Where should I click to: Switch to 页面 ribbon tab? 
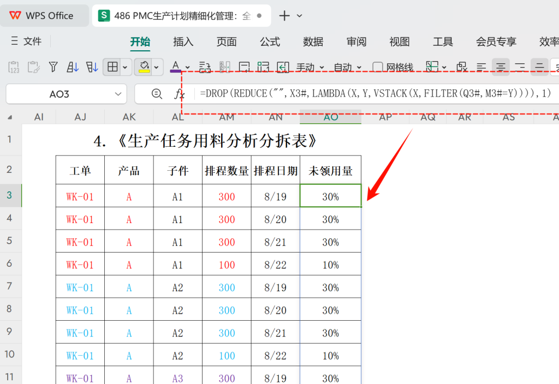(x=227, y=41)
